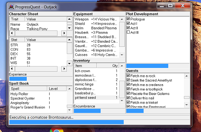
Task: Select the CON stat row
Action: point(38,49)
